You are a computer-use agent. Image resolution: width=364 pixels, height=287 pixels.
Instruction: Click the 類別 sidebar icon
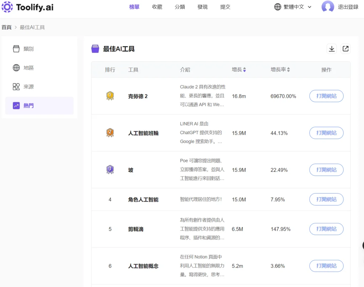coord(16,49)
